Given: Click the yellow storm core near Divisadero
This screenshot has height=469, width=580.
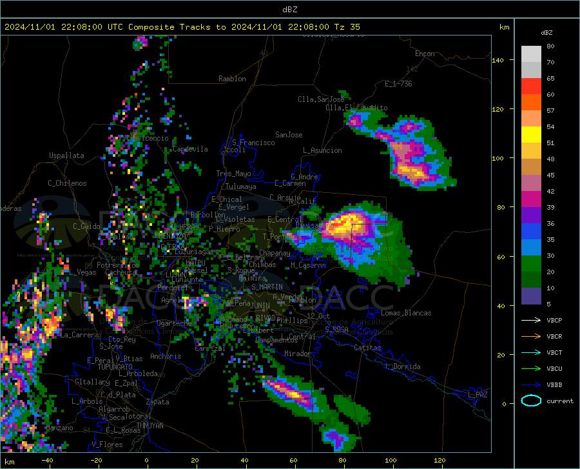Looking at the screenshot, I should [344, 223].
